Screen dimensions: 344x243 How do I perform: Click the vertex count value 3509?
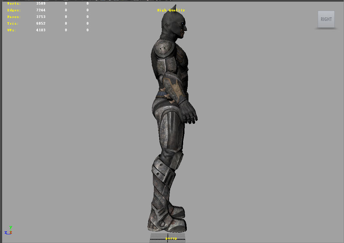coord(41,4)
